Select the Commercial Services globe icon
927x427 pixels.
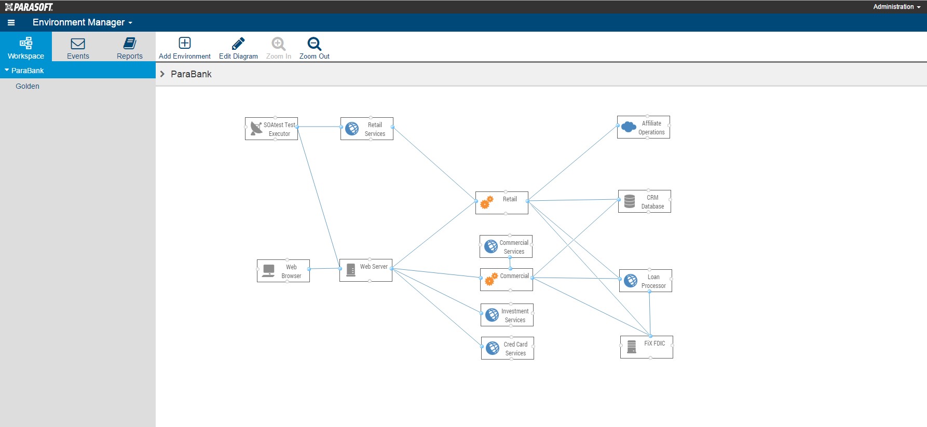491,246
